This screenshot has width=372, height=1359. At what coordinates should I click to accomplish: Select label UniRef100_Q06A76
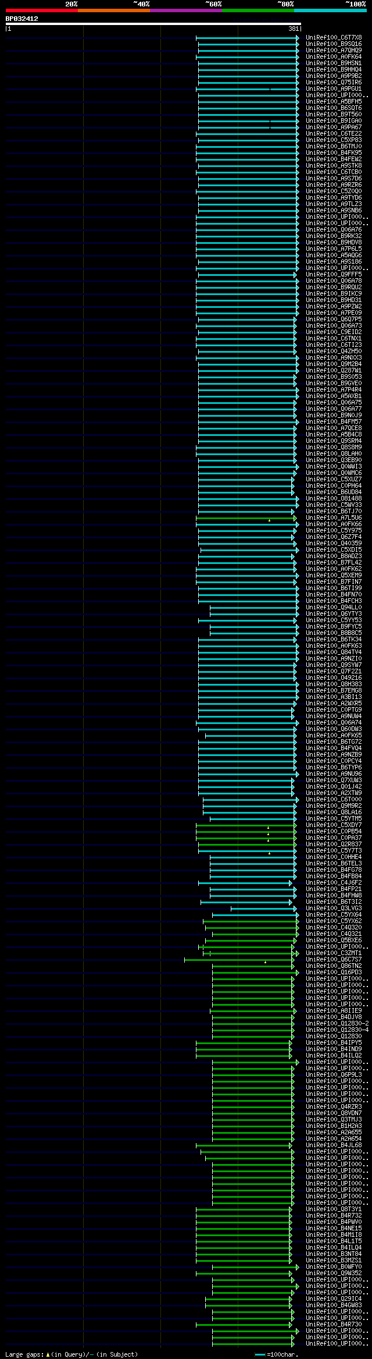(x=334, y=229)
